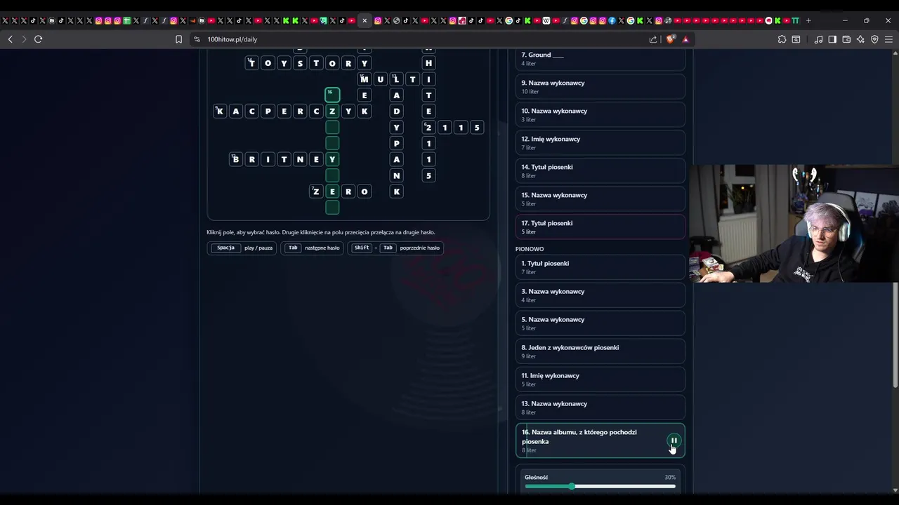Click the B cell of BRITNEY
Screen dimensions: 899x505
235,159
